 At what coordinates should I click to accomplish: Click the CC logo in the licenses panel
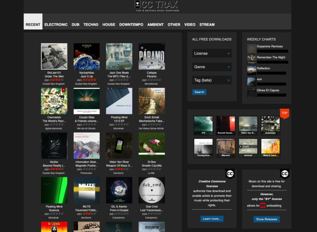[230, 174]
